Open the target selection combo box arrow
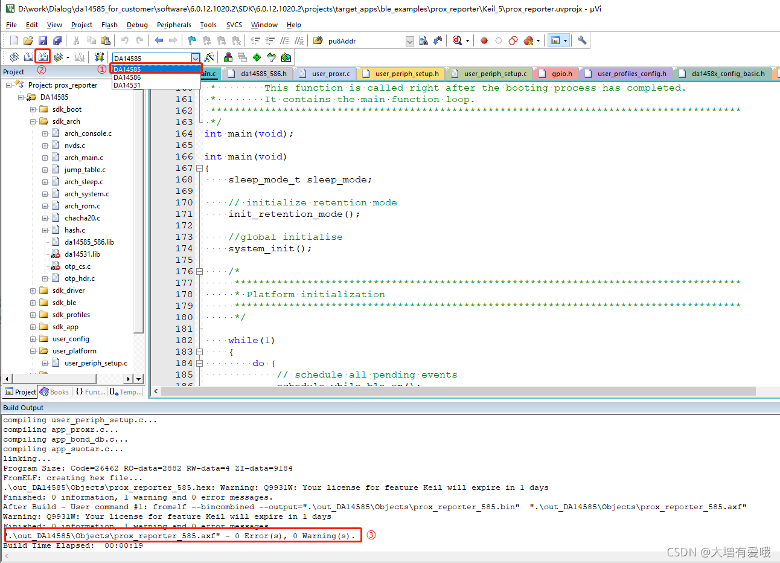 tap(196, 58)
